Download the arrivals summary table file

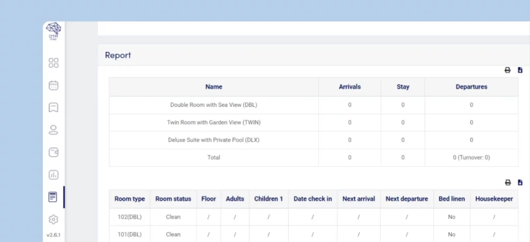520,70
